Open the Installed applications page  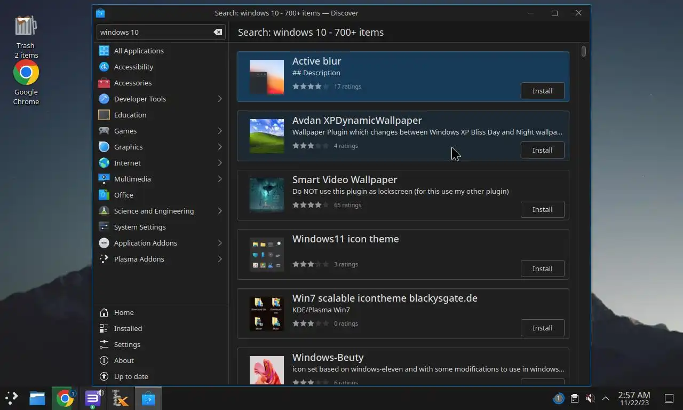tap(161, 328)
